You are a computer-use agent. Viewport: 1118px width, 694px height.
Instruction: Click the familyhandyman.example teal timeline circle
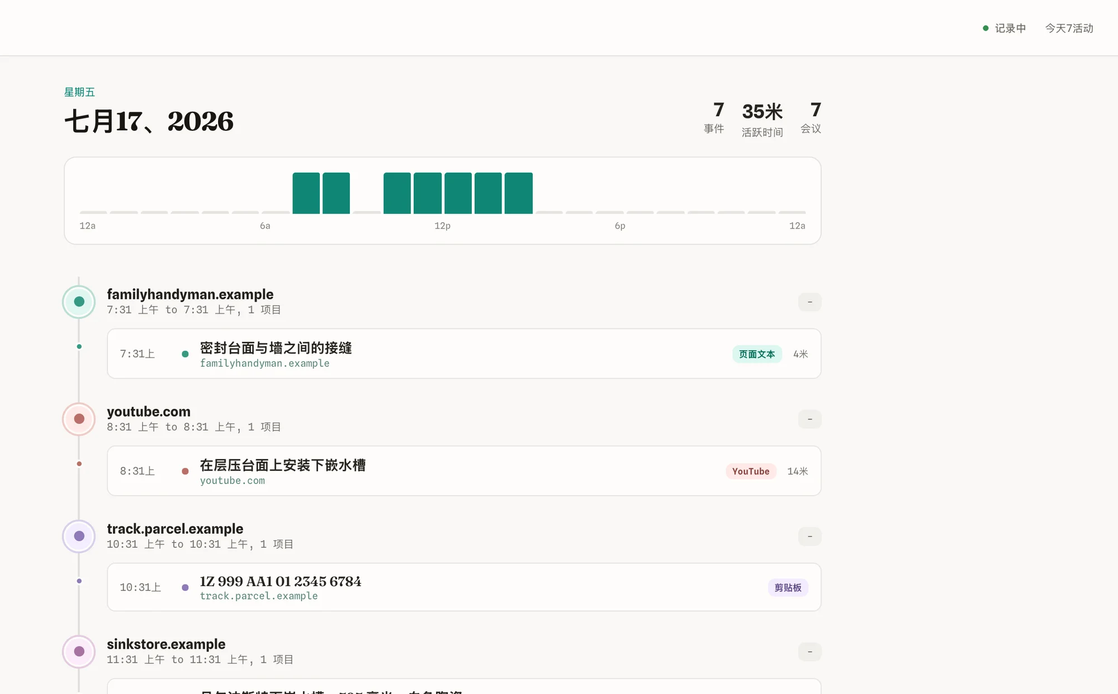coord(79,302)
